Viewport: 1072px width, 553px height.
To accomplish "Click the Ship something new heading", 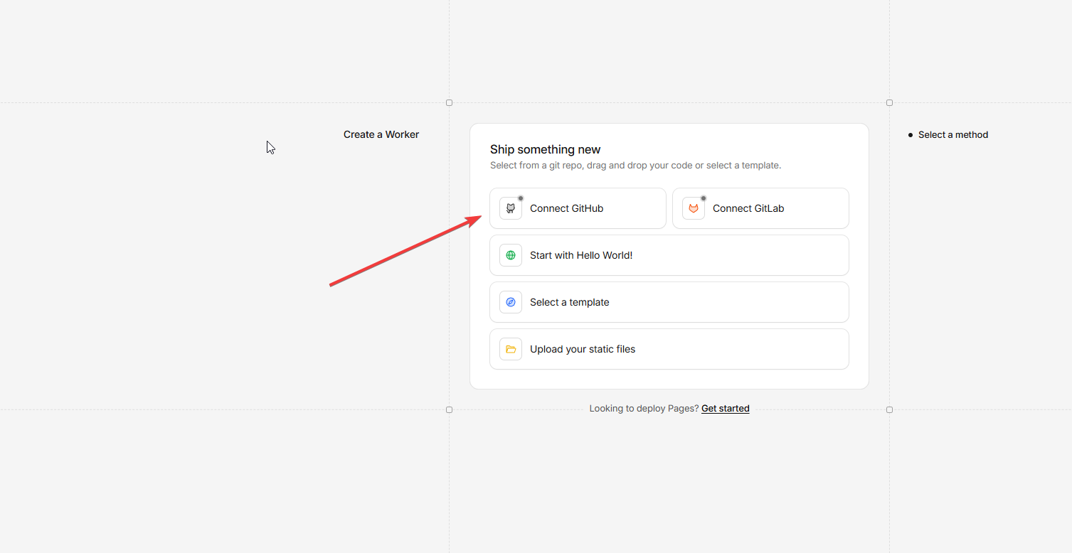I will pyautogui.click(x=545, y=149).
